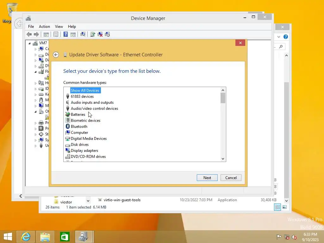324x243 pixels.
Task: Select Audio/video control devices entry
Action: [94, 109]
